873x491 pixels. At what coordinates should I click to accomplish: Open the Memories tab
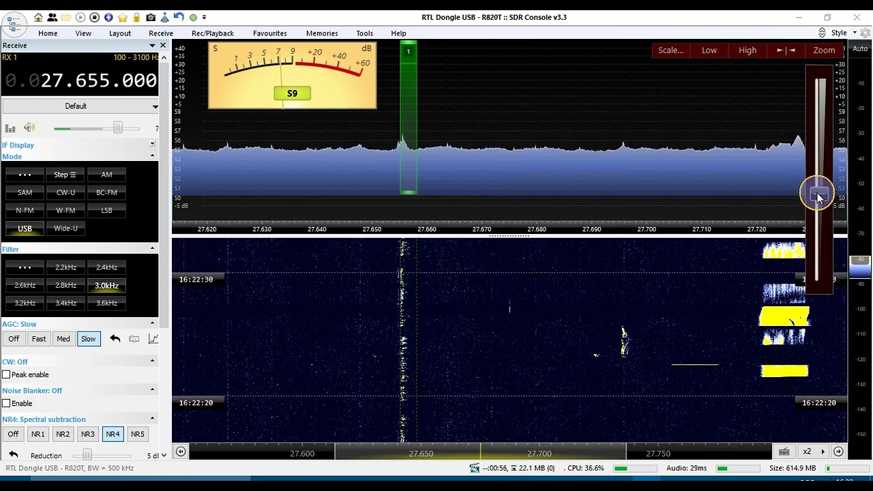(x=322, y=33)
